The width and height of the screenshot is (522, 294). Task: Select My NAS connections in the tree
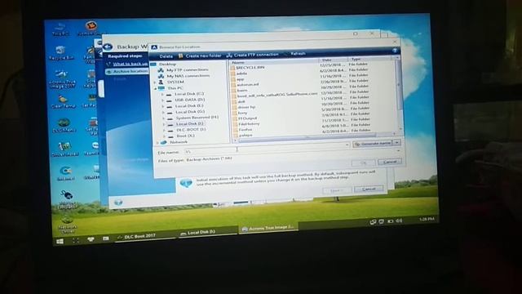pos(188,76)
